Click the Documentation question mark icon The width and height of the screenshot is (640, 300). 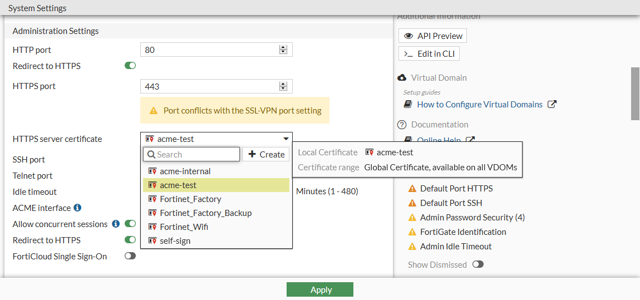[402, 124]
